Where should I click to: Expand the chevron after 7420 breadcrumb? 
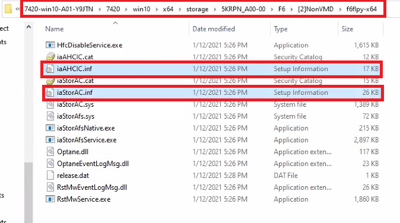coord(126,9)
